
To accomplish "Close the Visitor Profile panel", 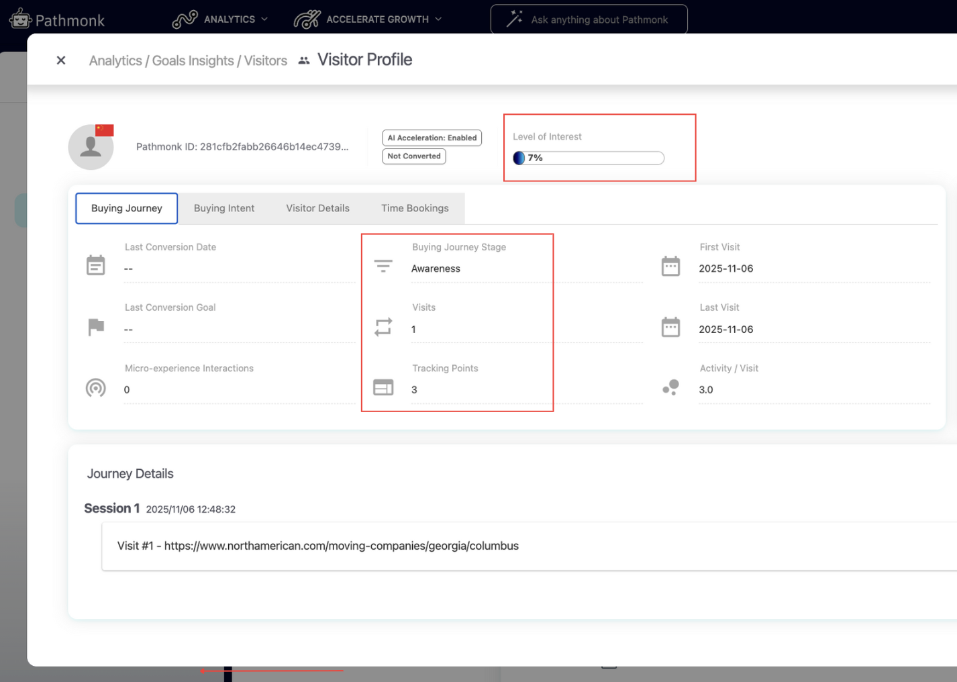I will tap(61, 60).
